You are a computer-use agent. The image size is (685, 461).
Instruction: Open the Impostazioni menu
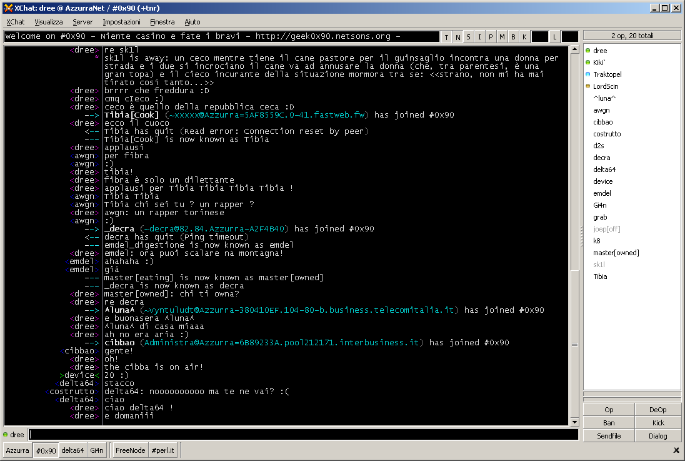[121, 22]
